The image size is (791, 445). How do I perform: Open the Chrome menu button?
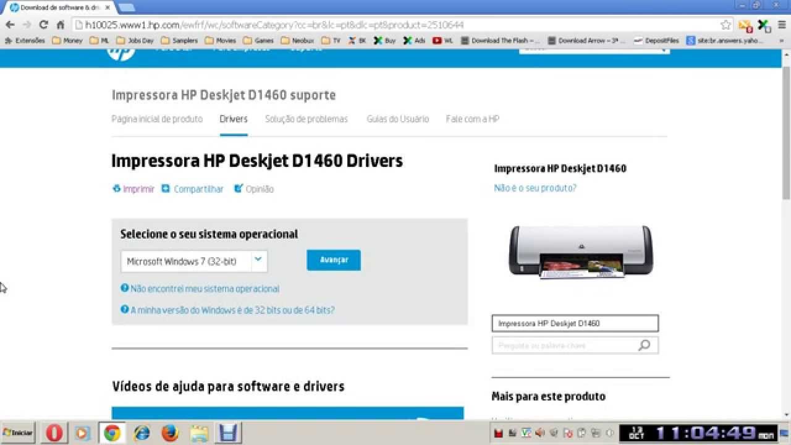click(x=782, y=25)
